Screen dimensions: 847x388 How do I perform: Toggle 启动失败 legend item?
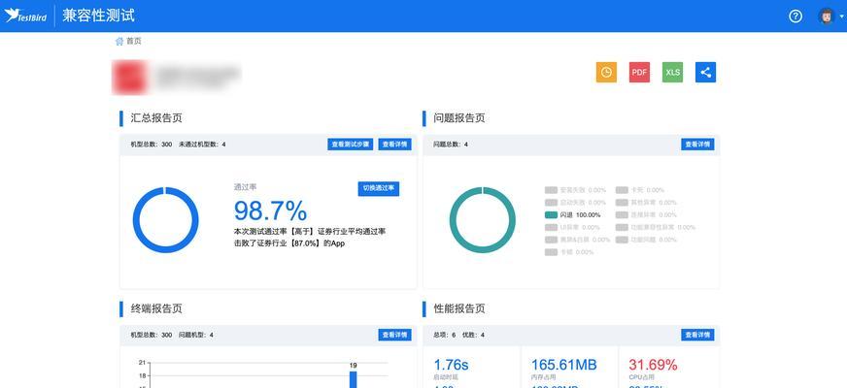[575, 203]
